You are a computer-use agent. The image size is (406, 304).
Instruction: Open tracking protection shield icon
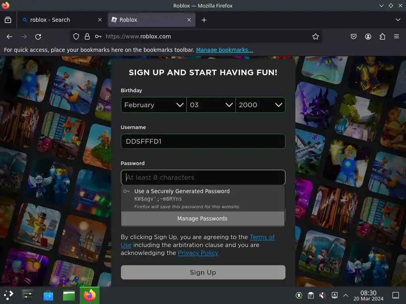[x=76, y=36]
